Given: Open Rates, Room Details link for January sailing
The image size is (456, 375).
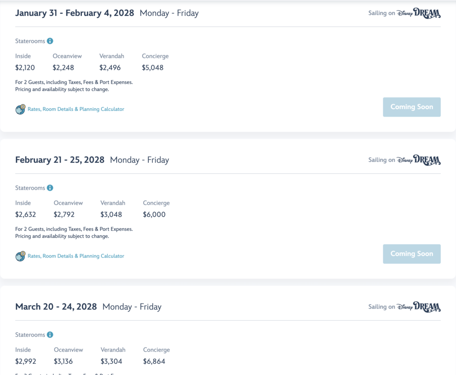Looking at the screenshot, I should click(x=76, y=109).
